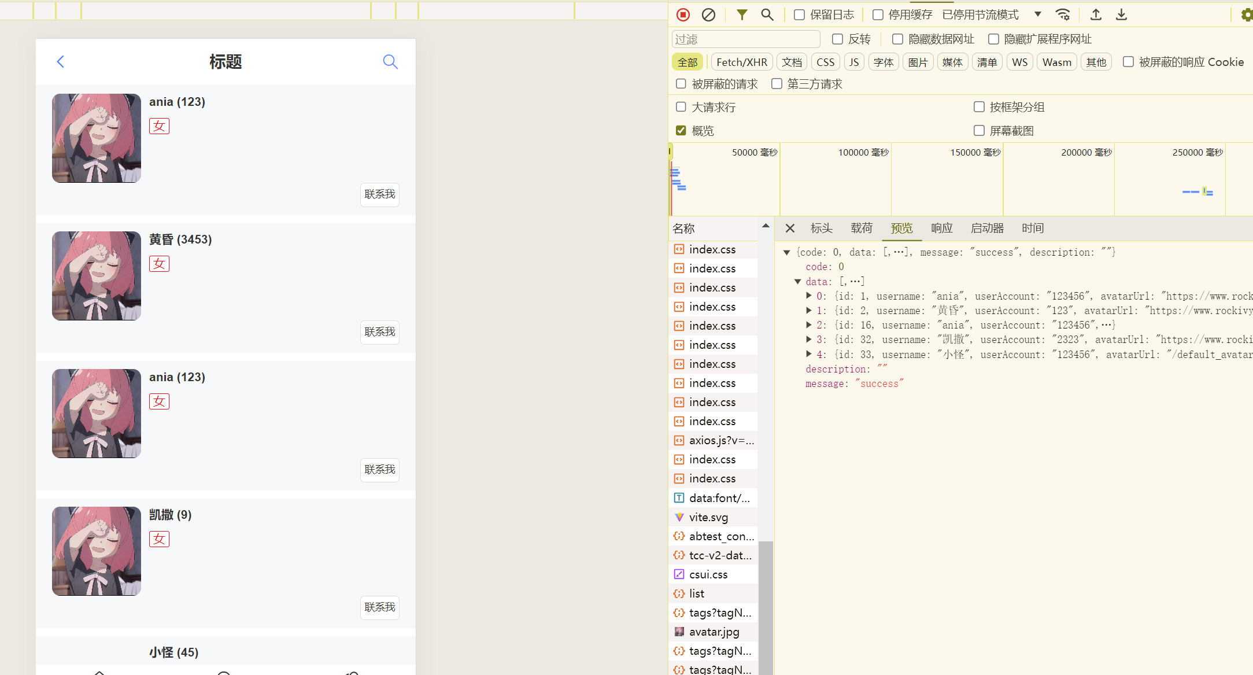Toggle the filter funnel icon
This screenshot has width=1253, height=675.
741,14
